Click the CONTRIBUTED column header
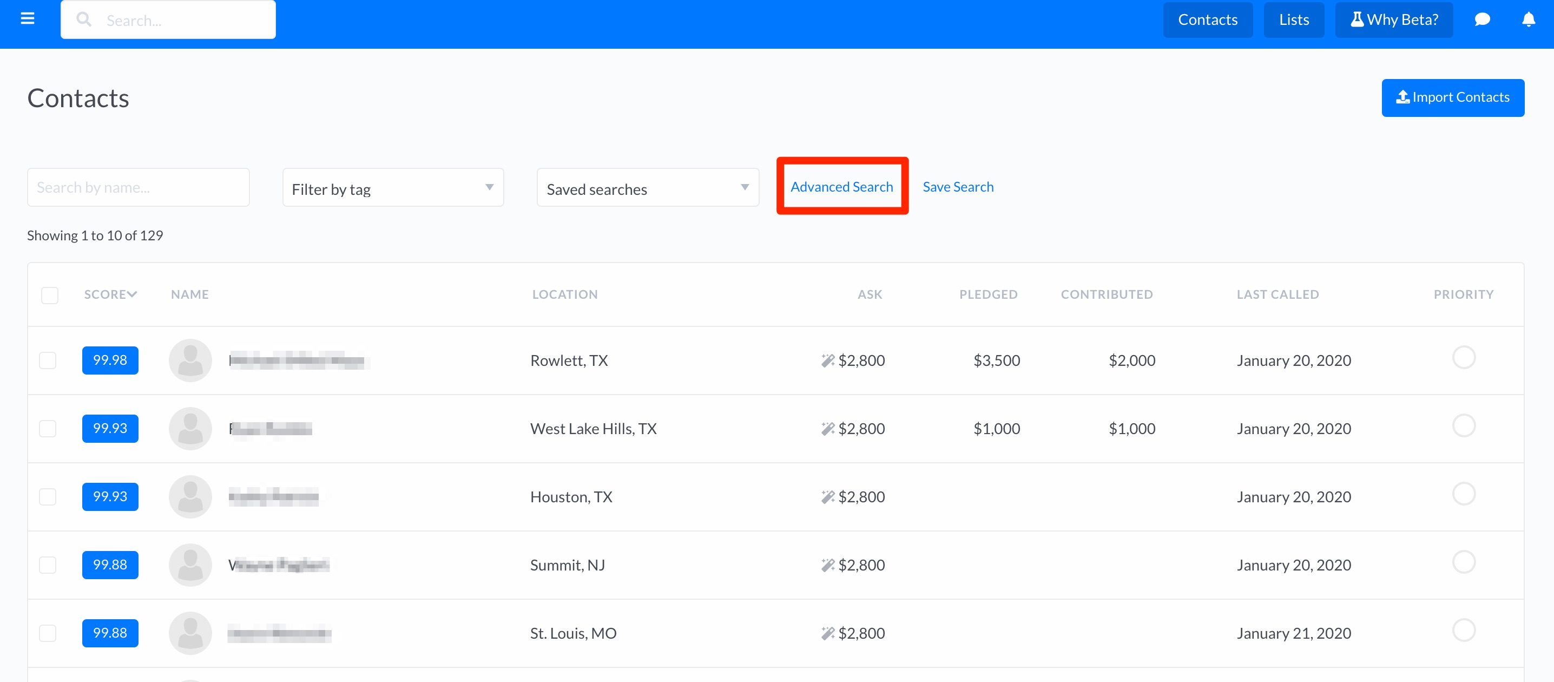The height and width of the screenshot is (682, 1554). pyautogui.click(x=1107, y=294)
